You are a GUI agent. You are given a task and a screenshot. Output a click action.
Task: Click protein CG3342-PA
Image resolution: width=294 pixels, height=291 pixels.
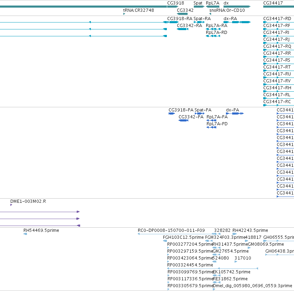(x=191, y=117)
